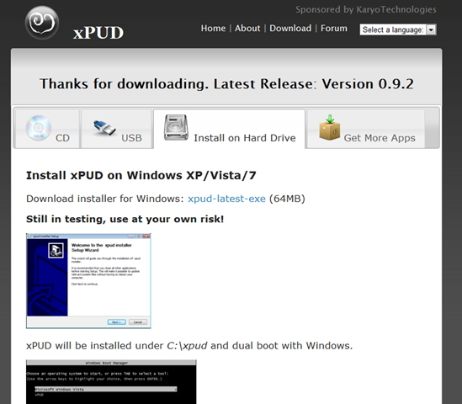Select the Install on Hard Drive tab

(229, 129)
